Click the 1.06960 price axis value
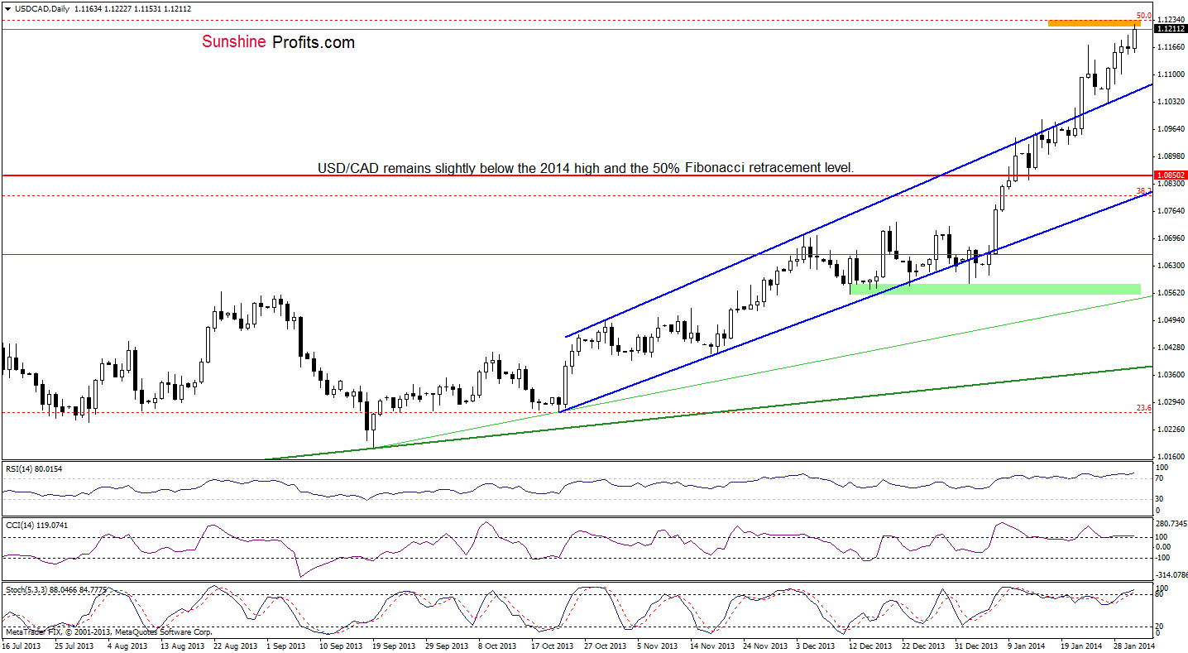 [x=1171, y=238]
